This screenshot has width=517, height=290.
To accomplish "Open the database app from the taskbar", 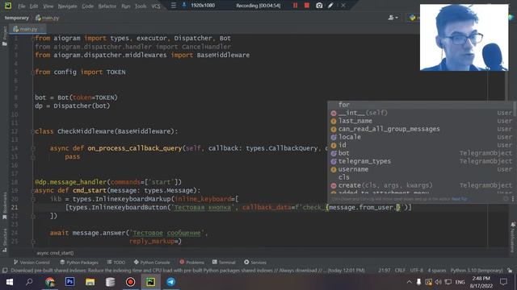I will coord(110,282).
